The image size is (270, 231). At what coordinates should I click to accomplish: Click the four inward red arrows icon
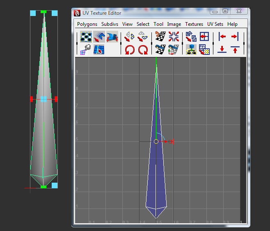click(173, 37)
